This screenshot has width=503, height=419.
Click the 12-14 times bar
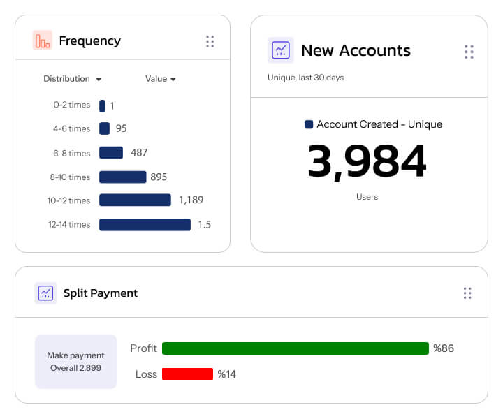(145, 224)
